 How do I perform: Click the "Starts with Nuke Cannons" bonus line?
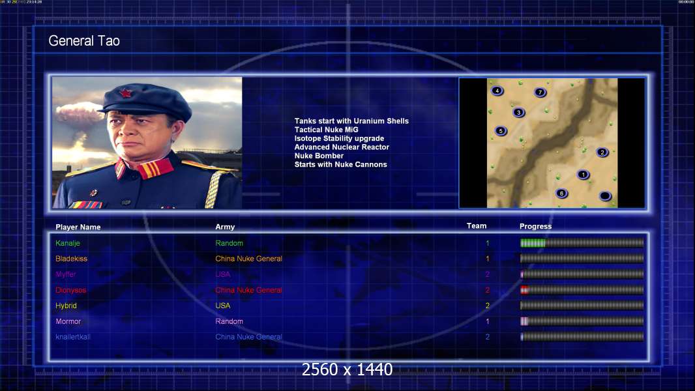click(341, 164)
